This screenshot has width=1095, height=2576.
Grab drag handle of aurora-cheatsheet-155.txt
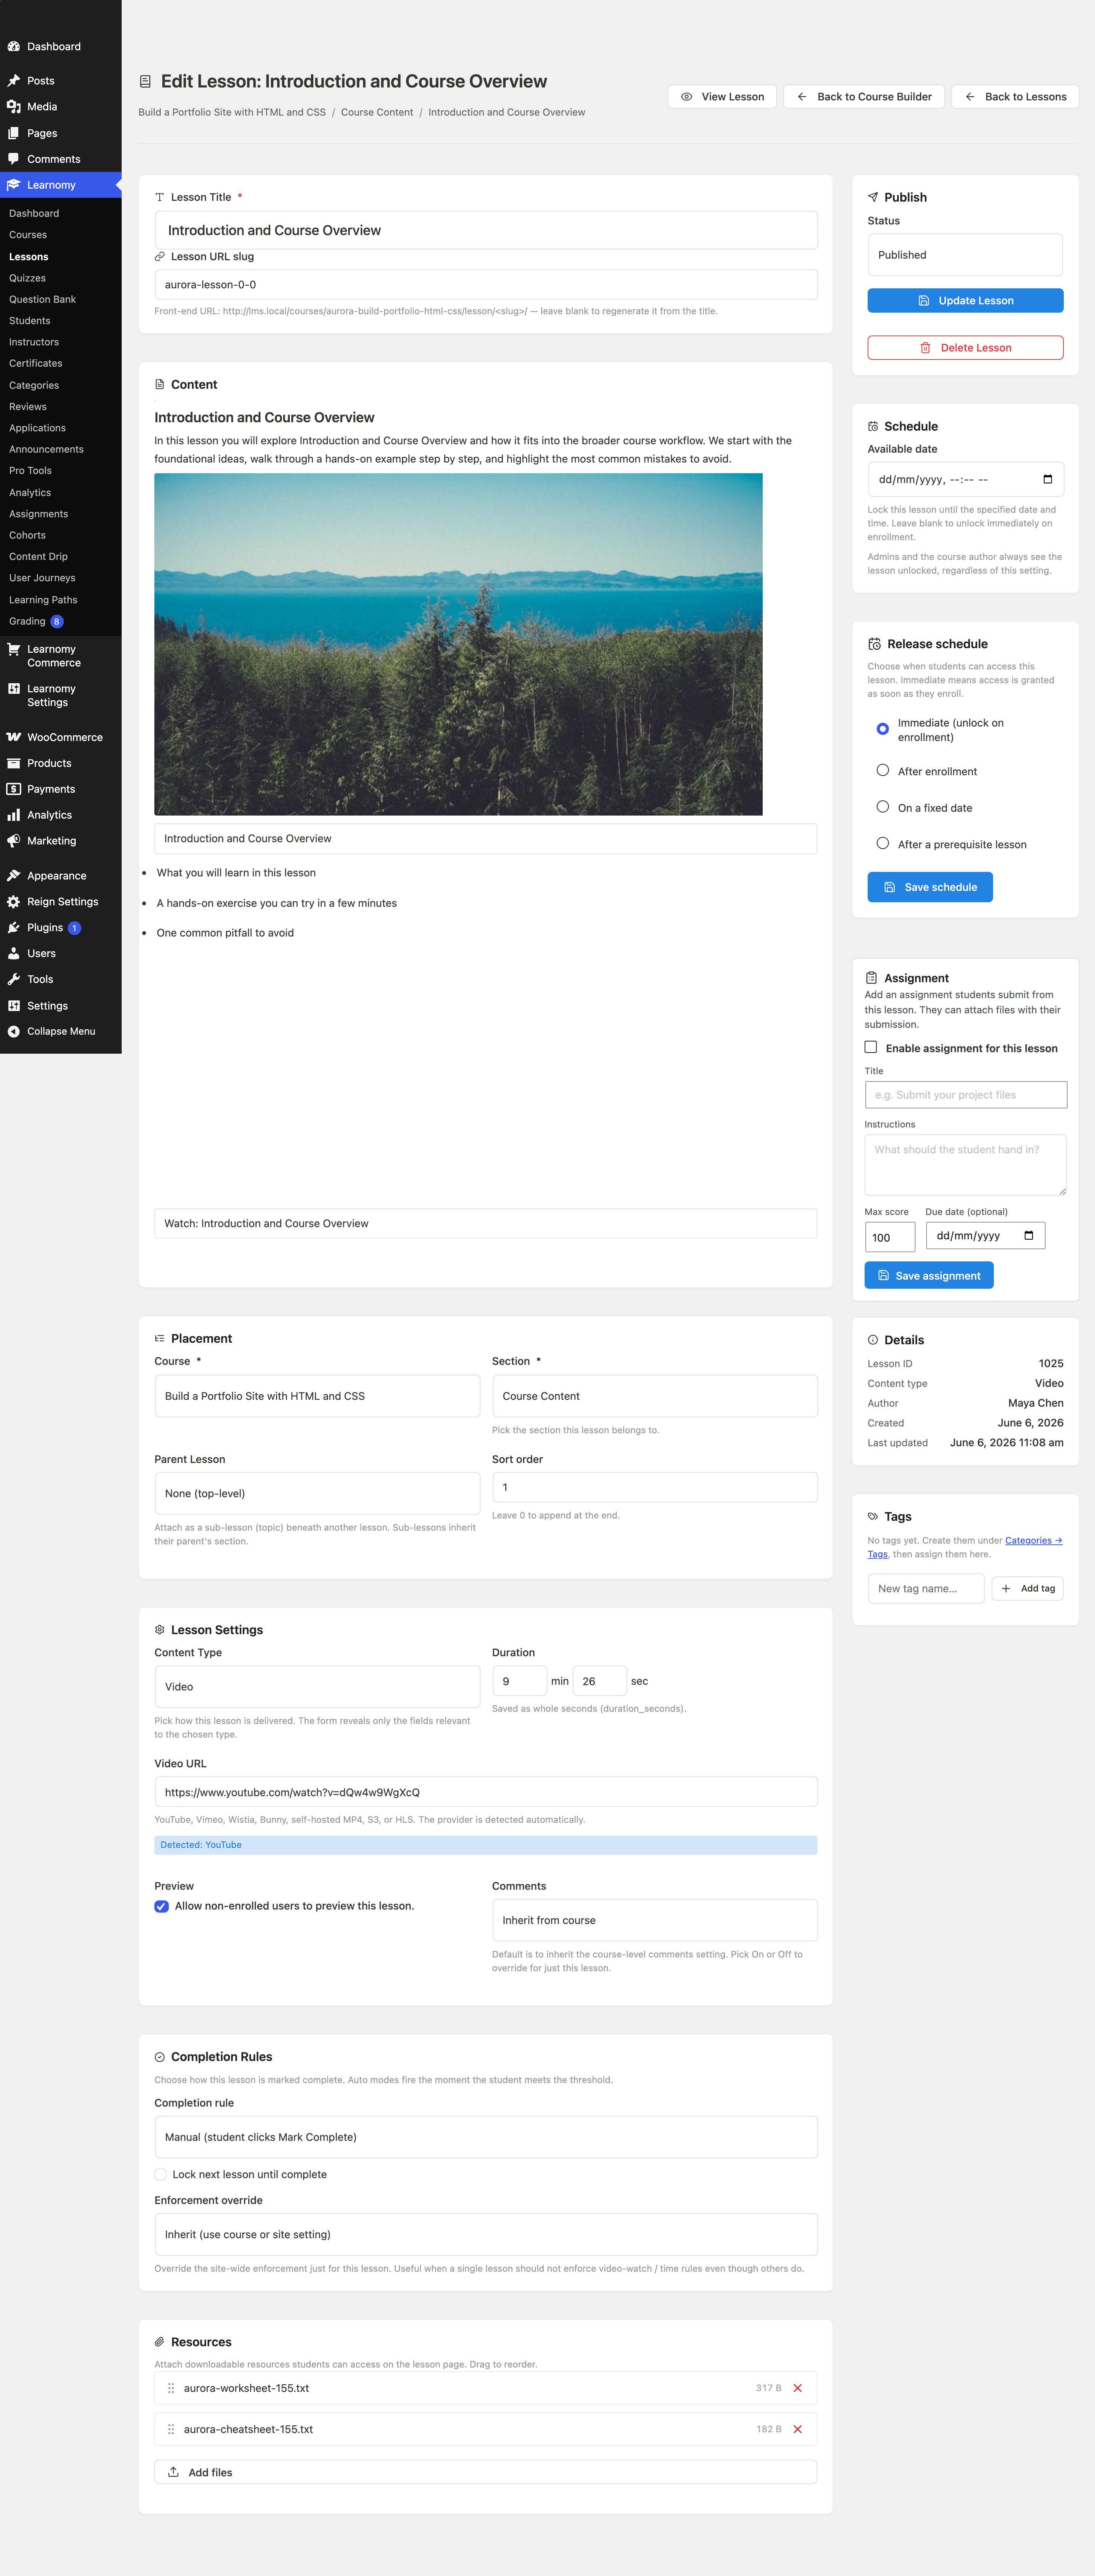tap(171, 2429)
